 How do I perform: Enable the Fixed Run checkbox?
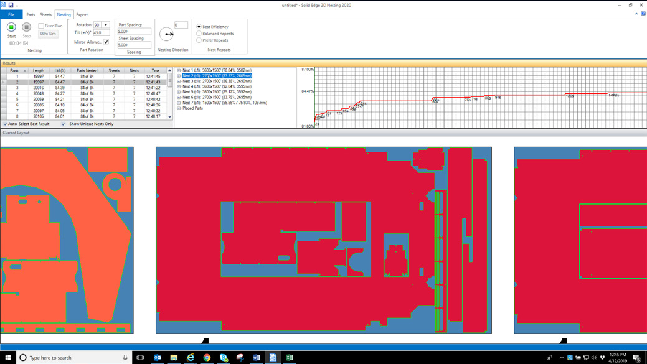tap(42, 25)
